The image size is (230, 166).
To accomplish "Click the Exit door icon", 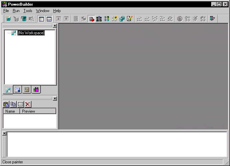I will click(212, 19).
